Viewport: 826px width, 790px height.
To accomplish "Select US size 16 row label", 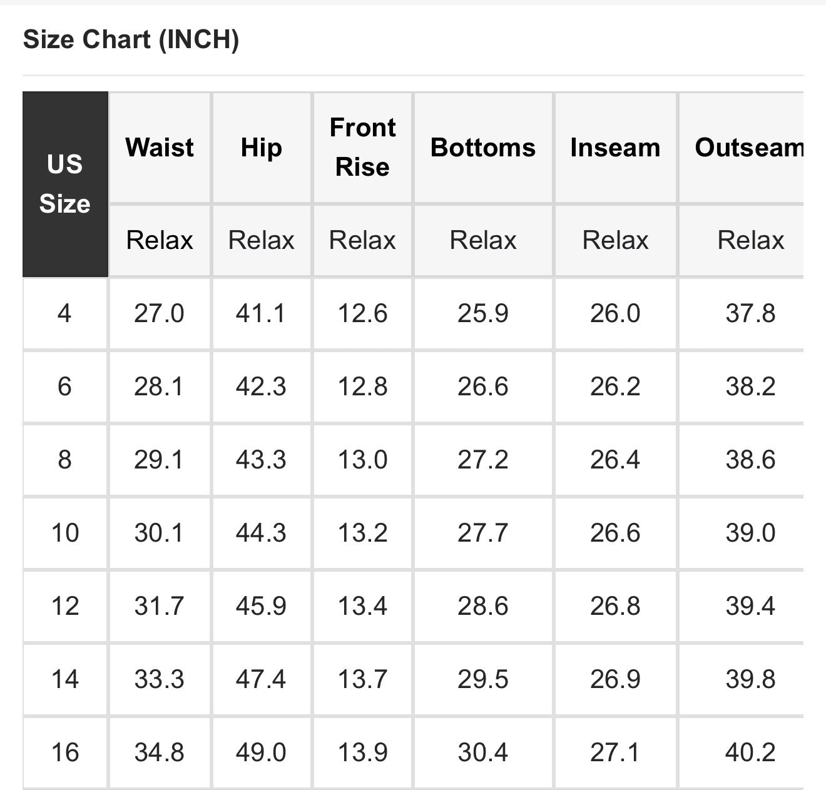I will coord(65,752).
